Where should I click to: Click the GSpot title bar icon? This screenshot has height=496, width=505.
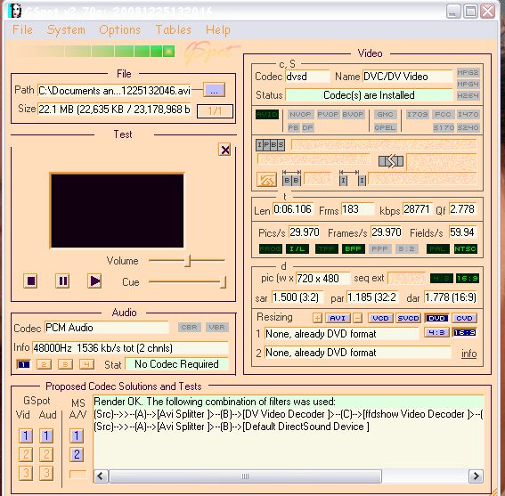(15, 12)
